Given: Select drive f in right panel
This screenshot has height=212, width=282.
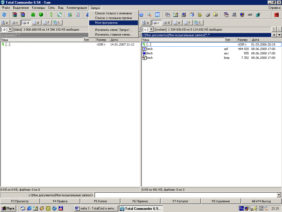Looking at the screenshot, I should [188, 23].
